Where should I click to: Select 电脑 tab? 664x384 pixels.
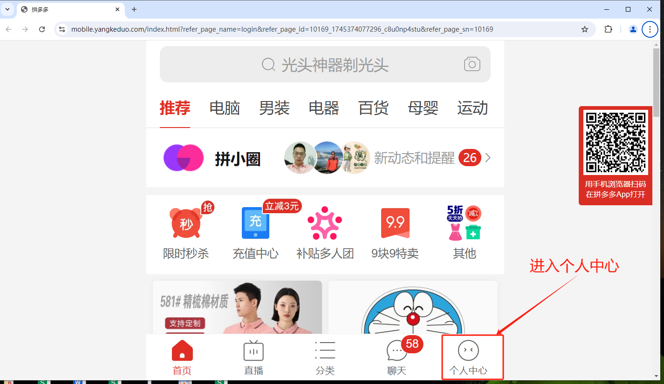(225, 108)
